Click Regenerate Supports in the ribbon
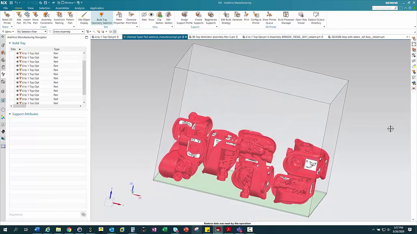 pyautogui.click(x=211, y=18)
